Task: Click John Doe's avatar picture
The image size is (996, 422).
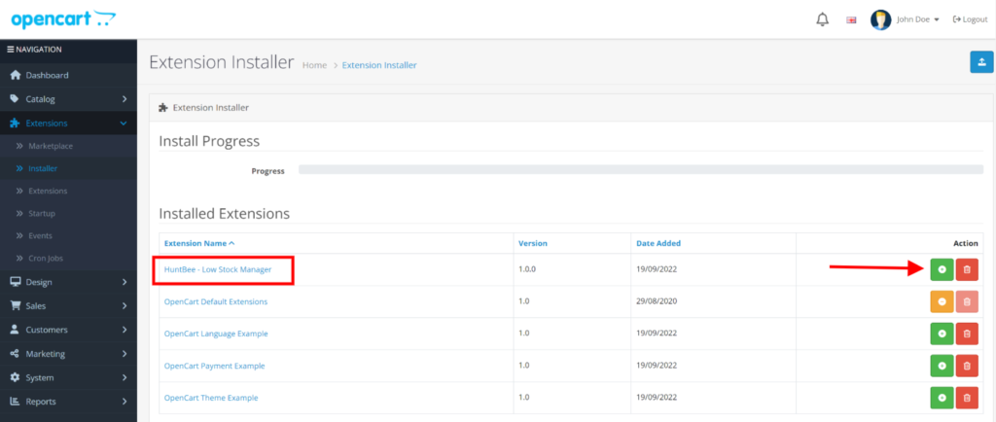Action: [x=880, y=19]
